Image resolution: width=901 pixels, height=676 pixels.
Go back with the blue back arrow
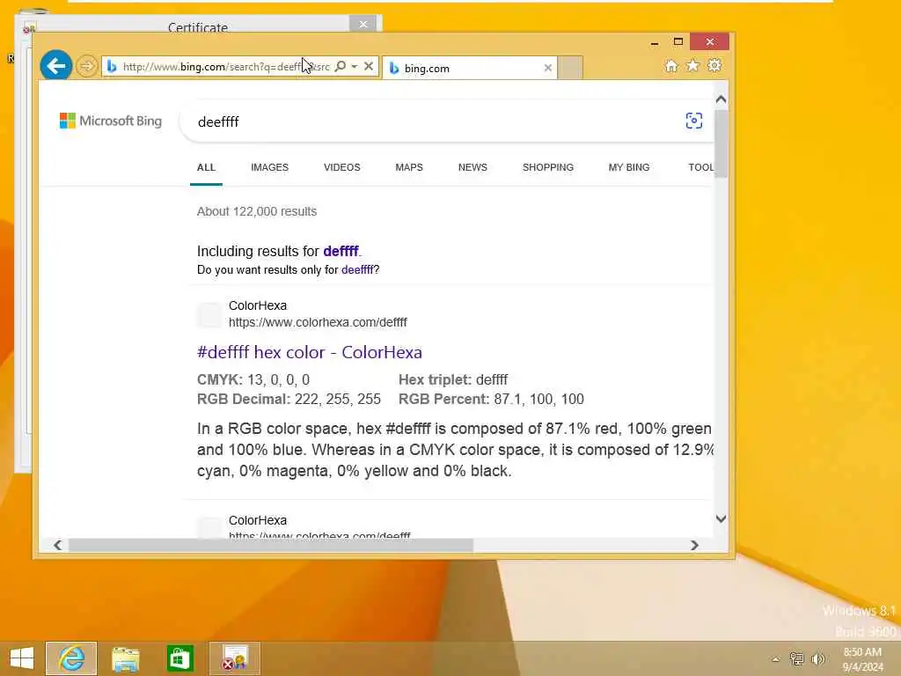[x=55, y=66]
